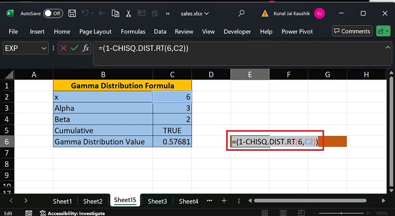Go to next sheet tabs arrow

coord(26,201)
